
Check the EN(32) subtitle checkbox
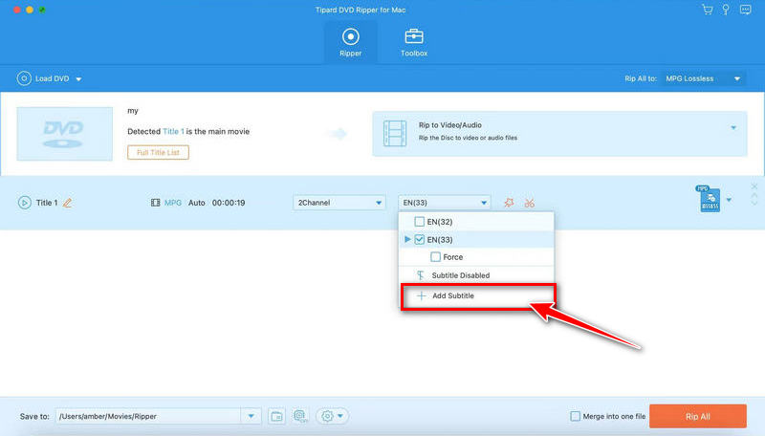click(419, 222)
